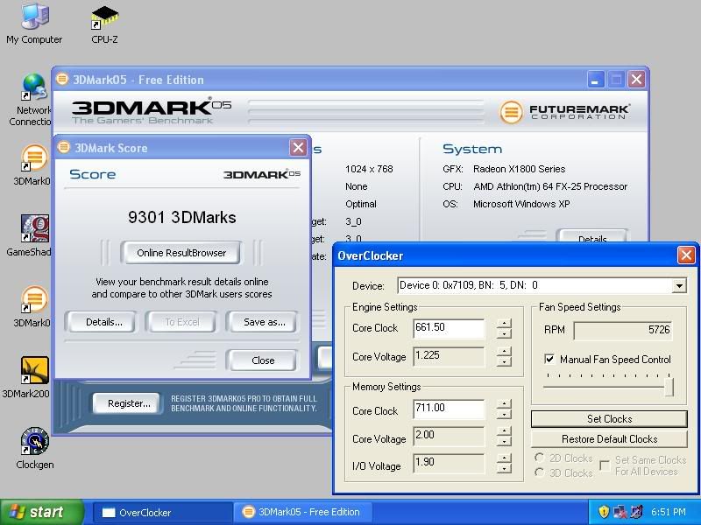Click Set Clocks in OverClocker
Screen dimensions: 701x525
(609, 419)
